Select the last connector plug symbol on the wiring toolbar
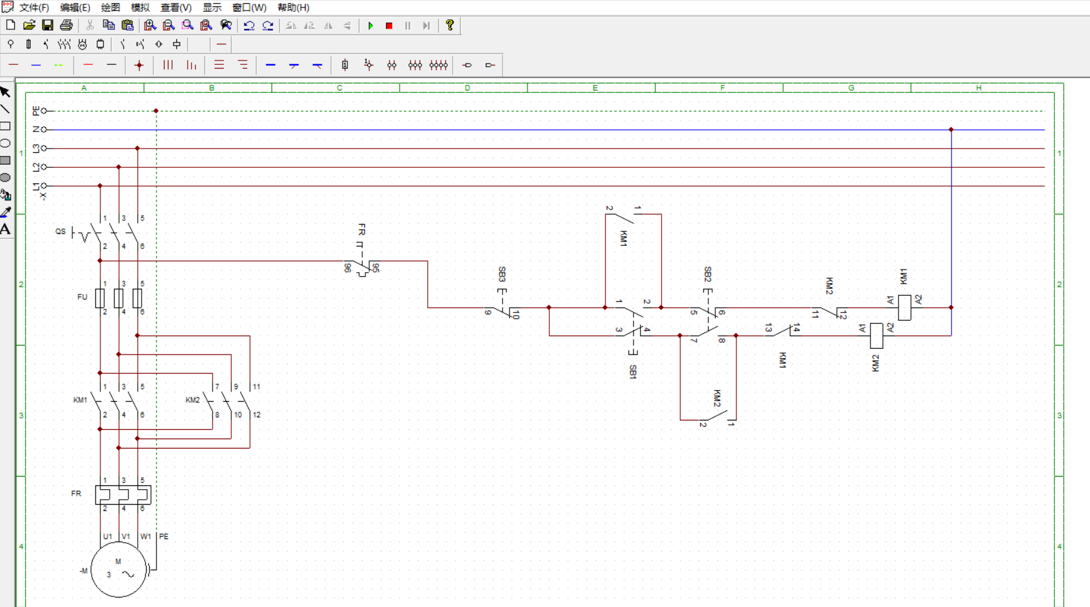 490,65
